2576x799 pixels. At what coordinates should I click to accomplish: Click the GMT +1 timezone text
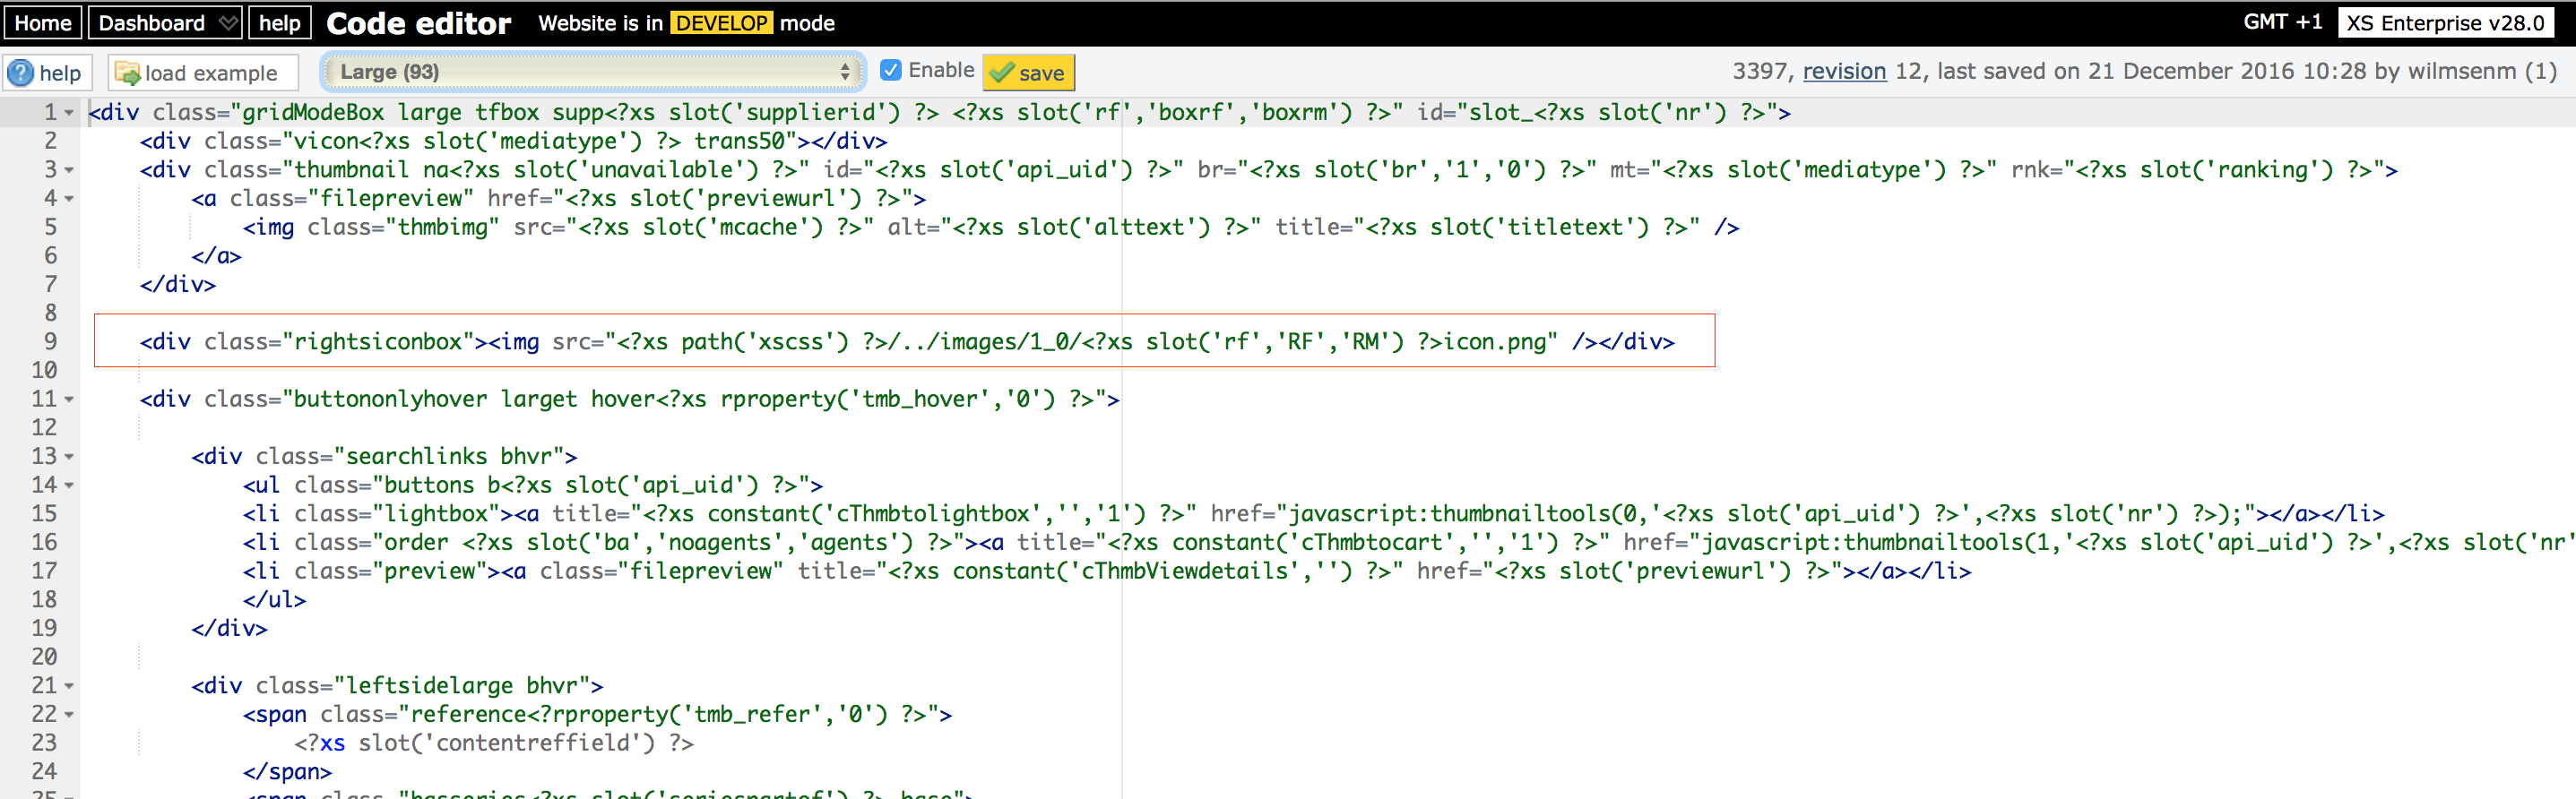(2282, 22)
